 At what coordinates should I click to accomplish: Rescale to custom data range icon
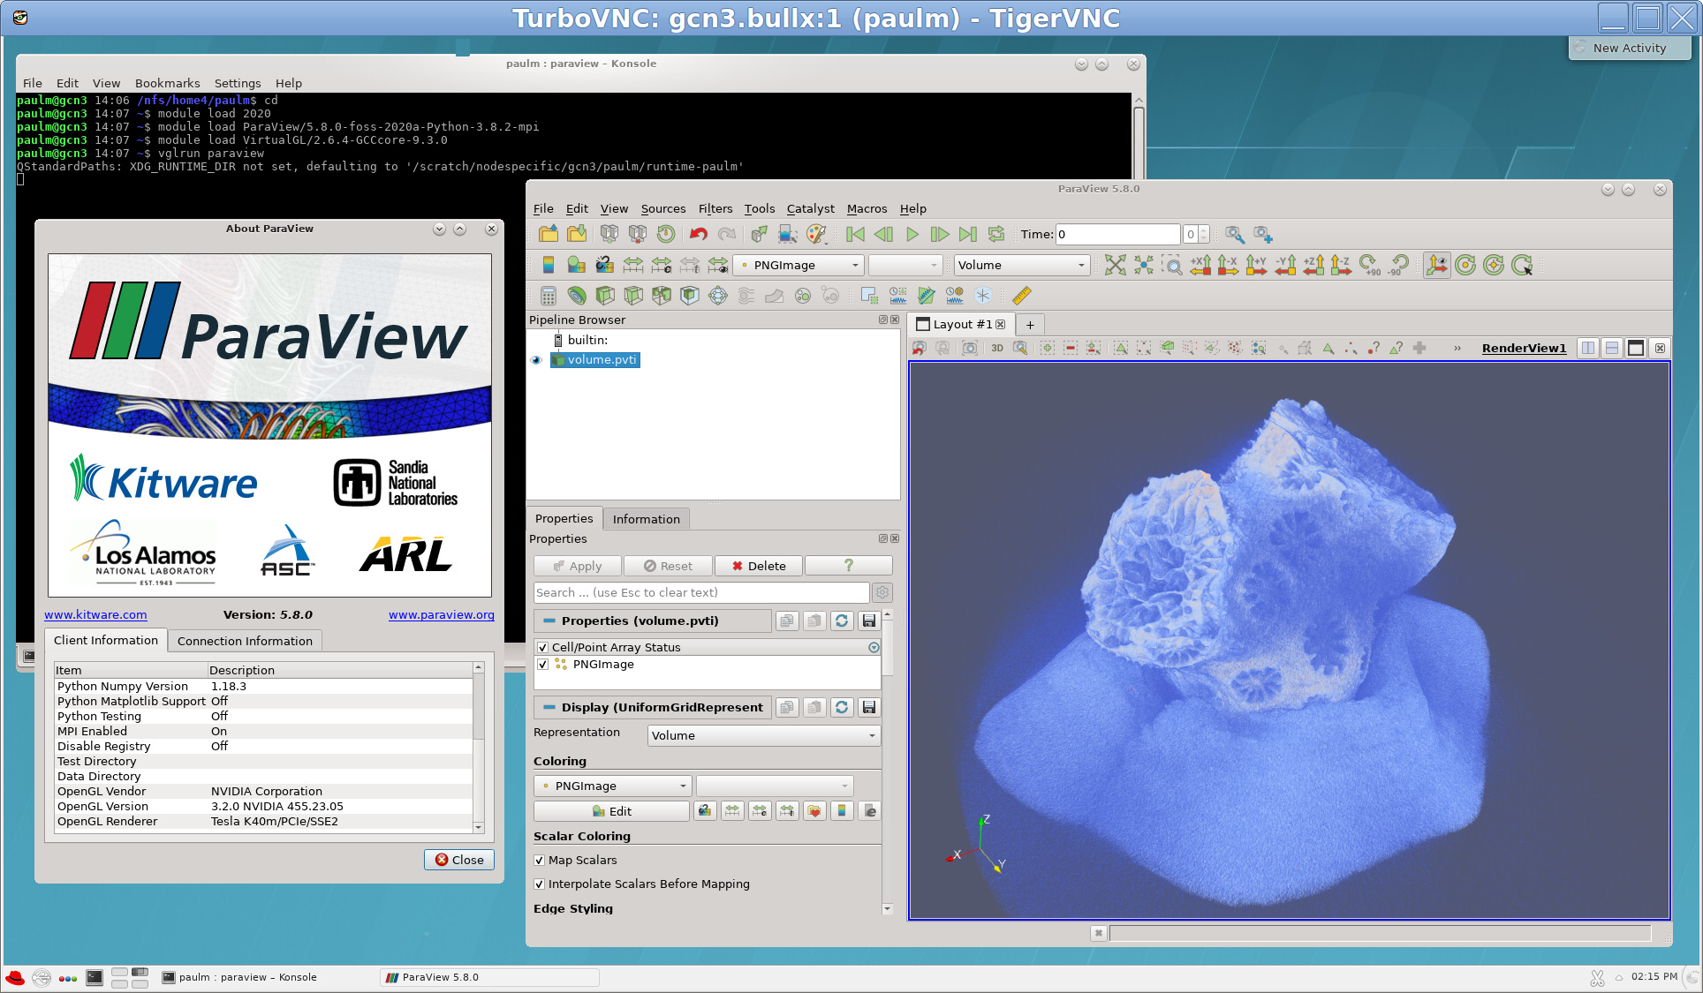(x=662, y=265)
